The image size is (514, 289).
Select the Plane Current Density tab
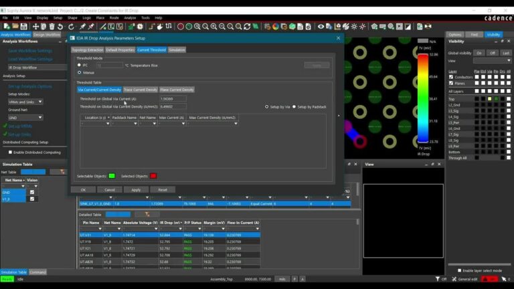[x=177, y=90]
